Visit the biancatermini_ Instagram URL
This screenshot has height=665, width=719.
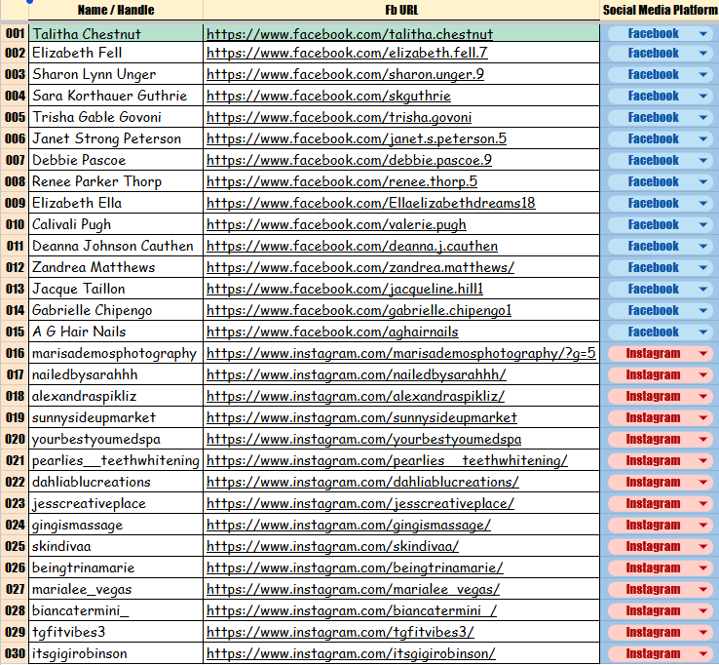coord(352,610)
